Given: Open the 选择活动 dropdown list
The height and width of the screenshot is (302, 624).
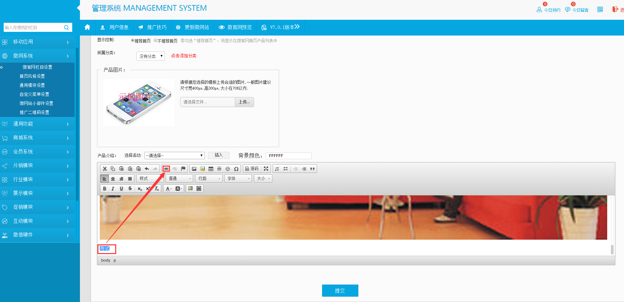Looking at the screenshot, I should 174,156.
